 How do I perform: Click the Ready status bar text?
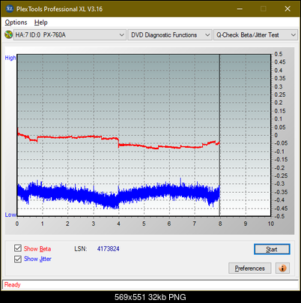13,285
